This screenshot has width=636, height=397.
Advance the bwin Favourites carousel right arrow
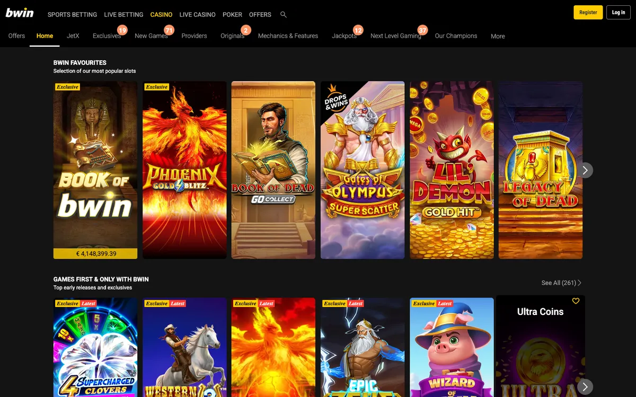[585, 170]
